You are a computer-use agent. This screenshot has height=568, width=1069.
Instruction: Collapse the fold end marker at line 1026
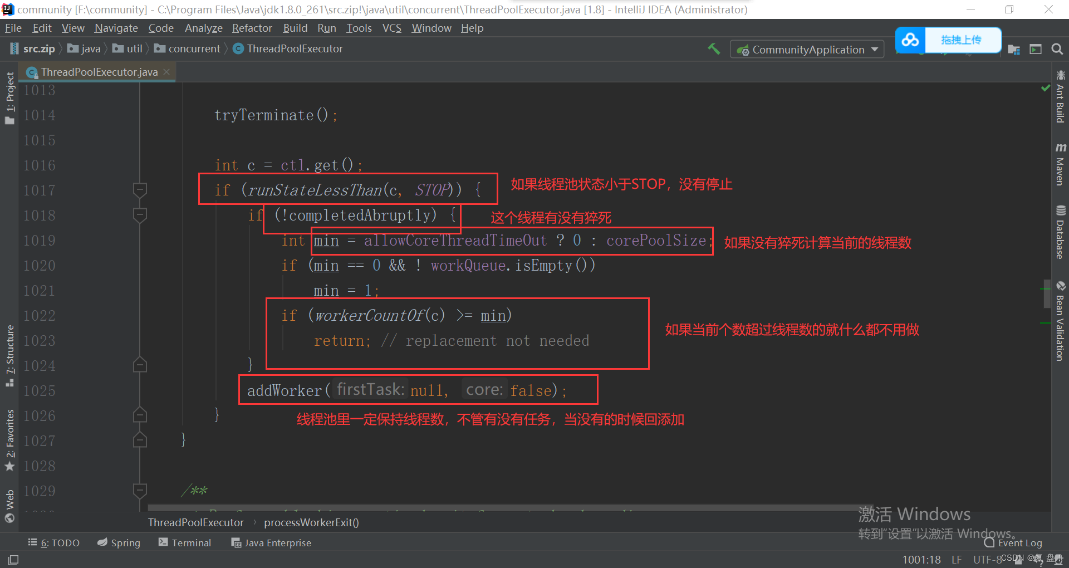click(x=140, y=415)
